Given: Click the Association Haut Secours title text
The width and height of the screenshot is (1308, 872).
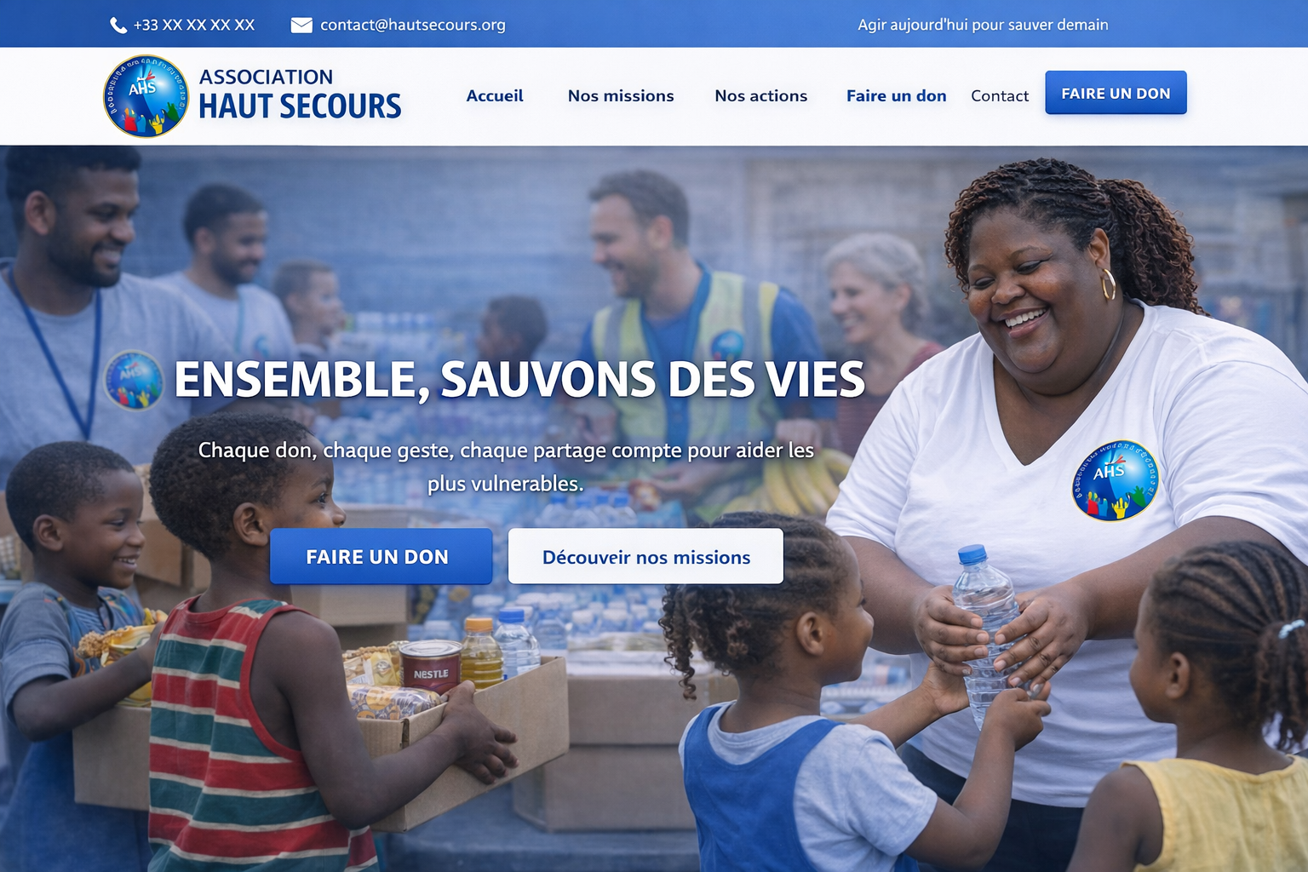Looking at the screenshot, I should [x=300, y=95].
